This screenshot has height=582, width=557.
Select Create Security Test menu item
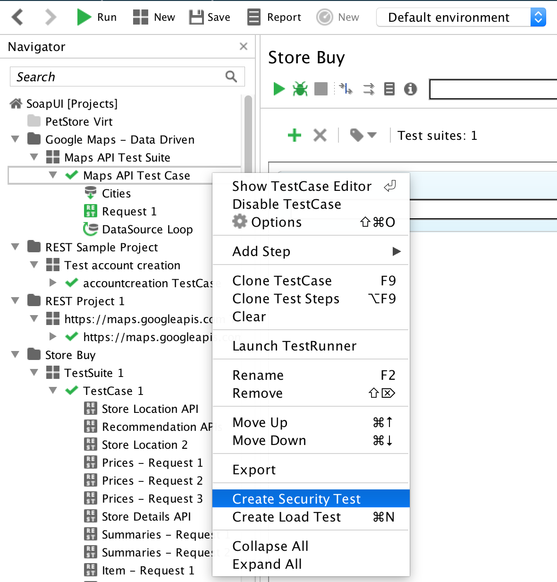tap(296, 499)
